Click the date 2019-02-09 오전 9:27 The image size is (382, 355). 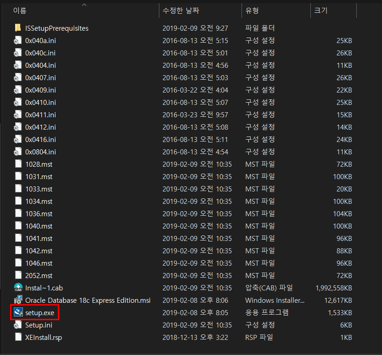pos(196,28)
